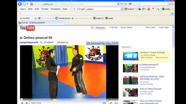Click the magnifier search icon by Web Search
186x104 pixels.
(170, 4)
